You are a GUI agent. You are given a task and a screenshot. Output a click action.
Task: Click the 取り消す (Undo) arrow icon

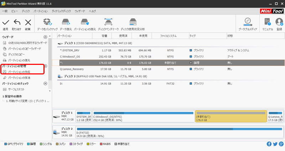tap(17, 22)
